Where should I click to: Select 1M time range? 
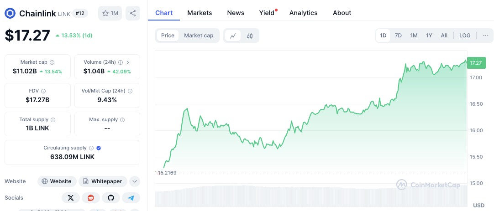coord(414,36)
